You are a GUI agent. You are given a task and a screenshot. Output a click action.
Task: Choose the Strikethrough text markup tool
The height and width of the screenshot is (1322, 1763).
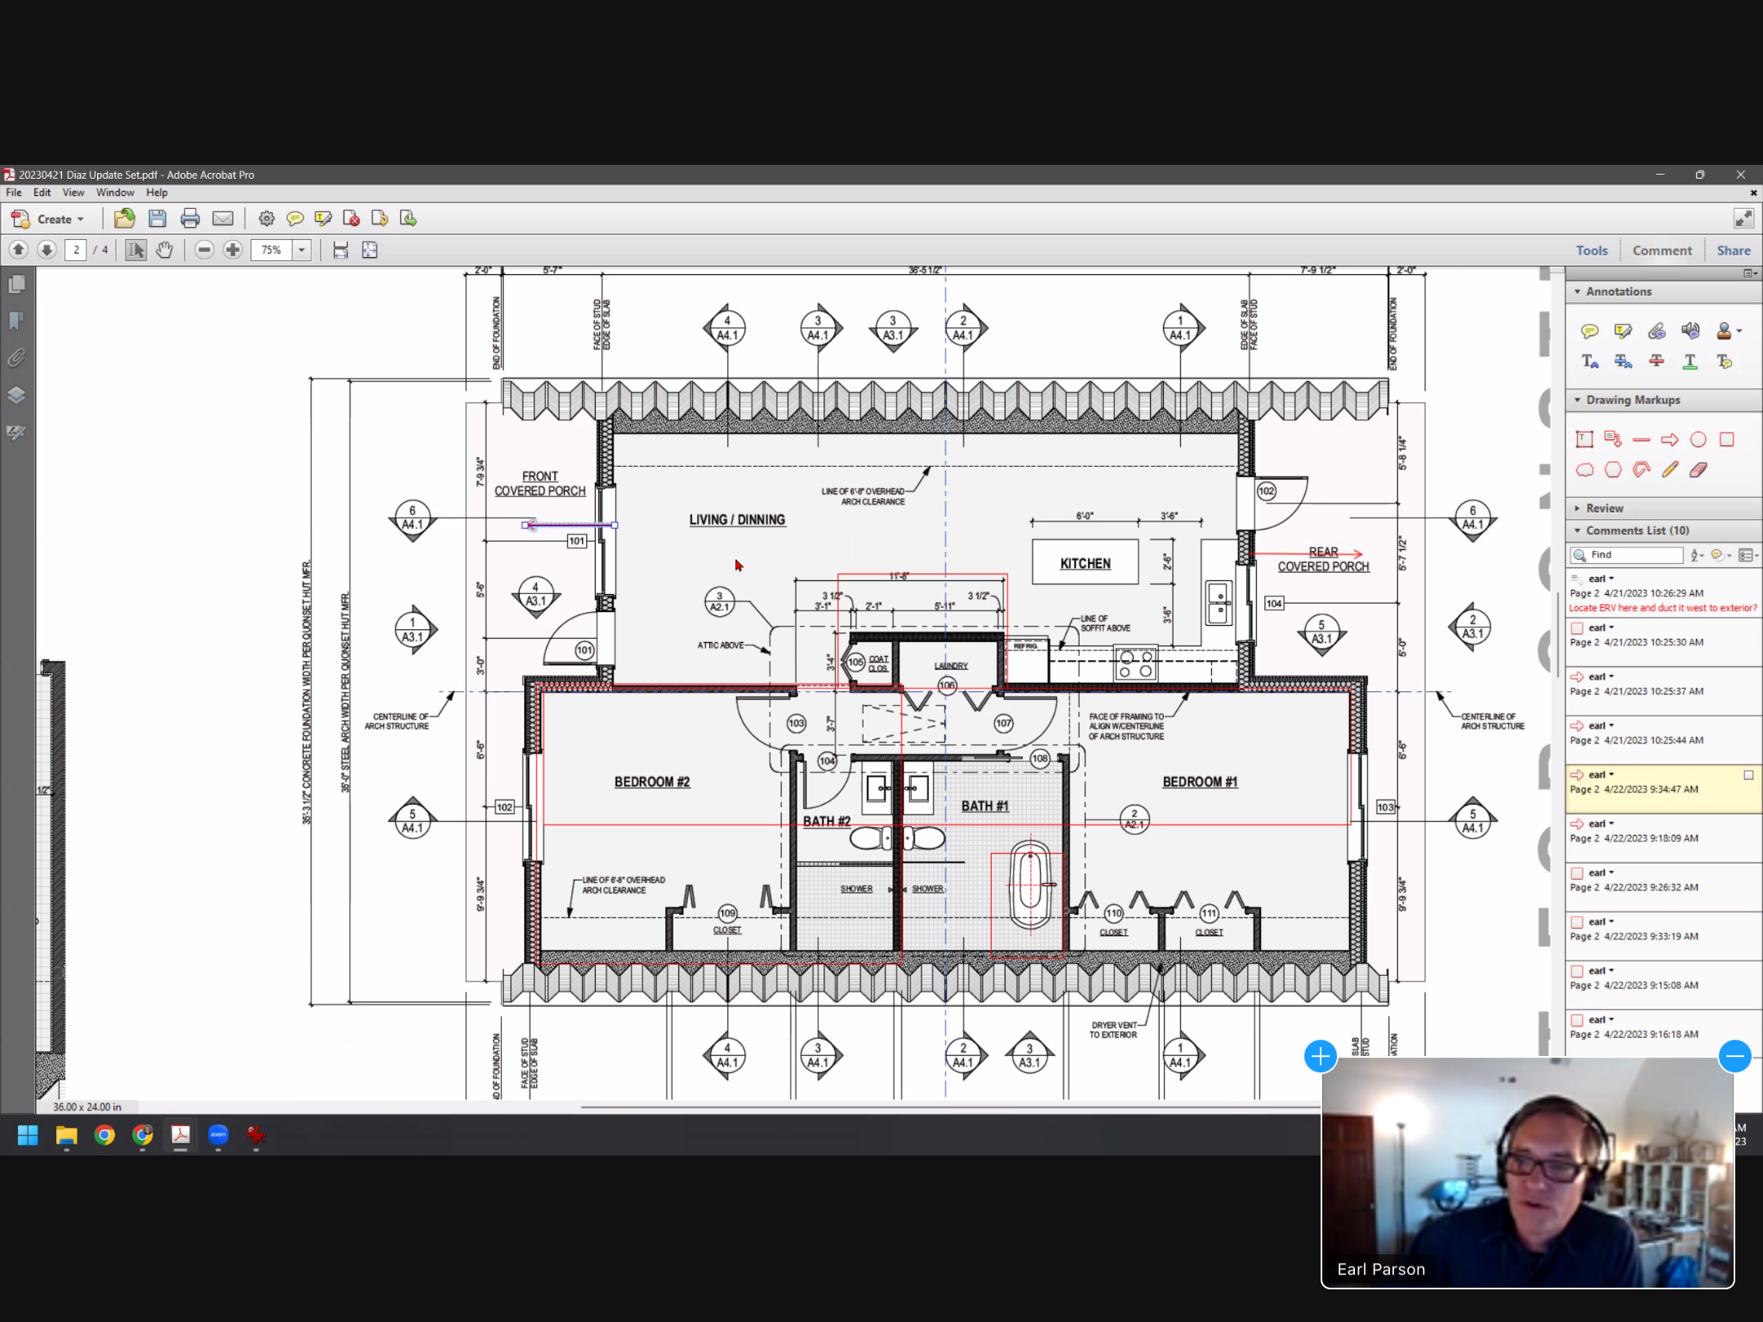pos(1656,361)
